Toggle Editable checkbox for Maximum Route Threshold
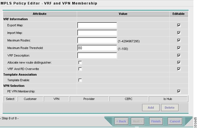The width and height of the screenshot is (197, 128). tap(179, 48)
